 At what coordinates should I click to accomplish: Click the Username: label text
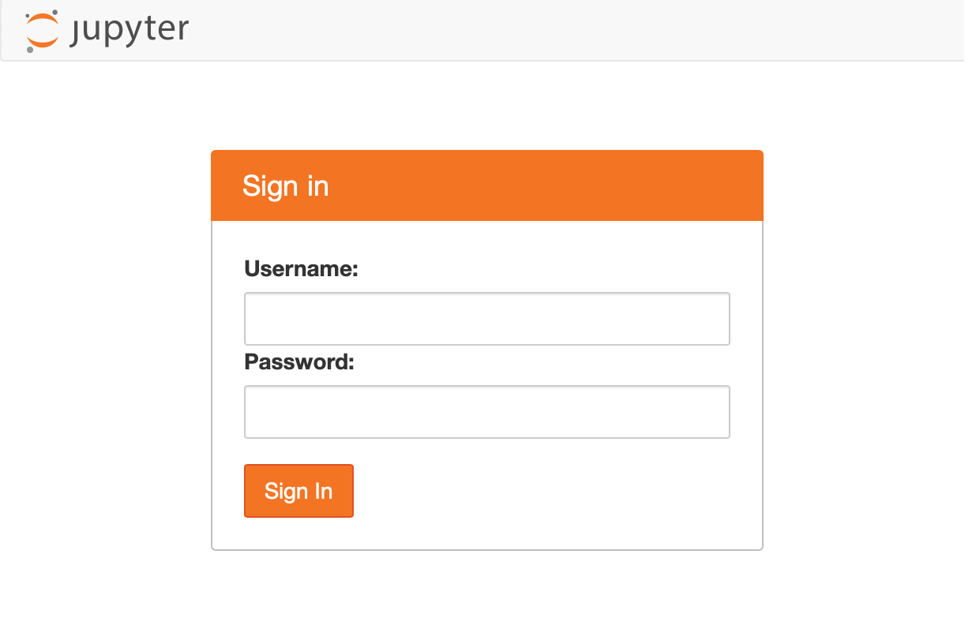click(300, 268)
